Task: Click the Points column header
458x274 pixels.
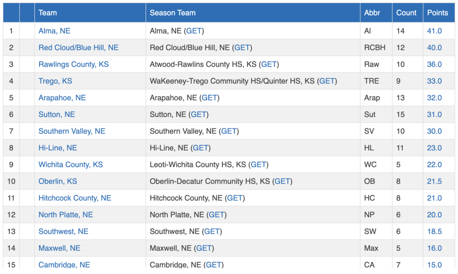Action: pyautogui.click(x=437, y=13)
